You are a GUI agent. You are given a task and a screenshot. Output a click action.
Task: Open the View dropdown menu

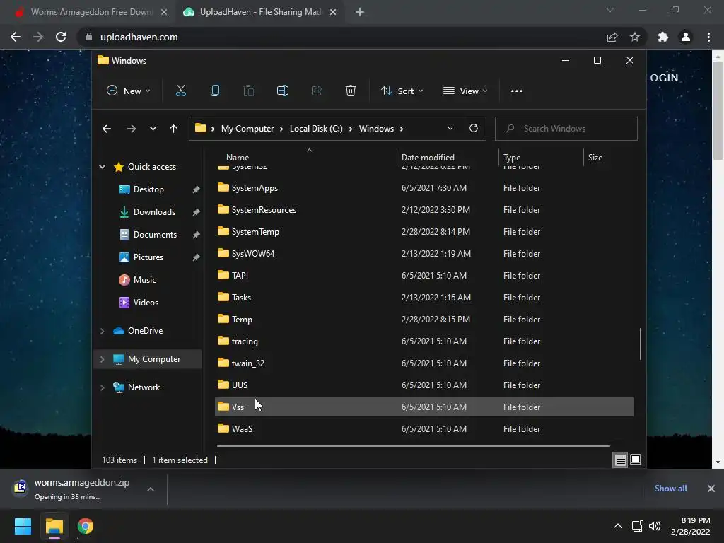click(x=465, y=91)
